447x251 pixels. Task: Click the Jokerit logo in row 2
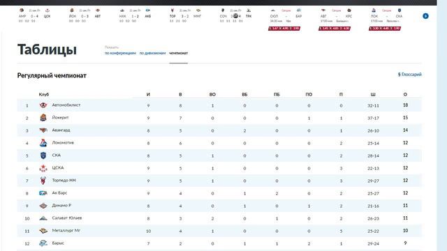coord(43,118)
